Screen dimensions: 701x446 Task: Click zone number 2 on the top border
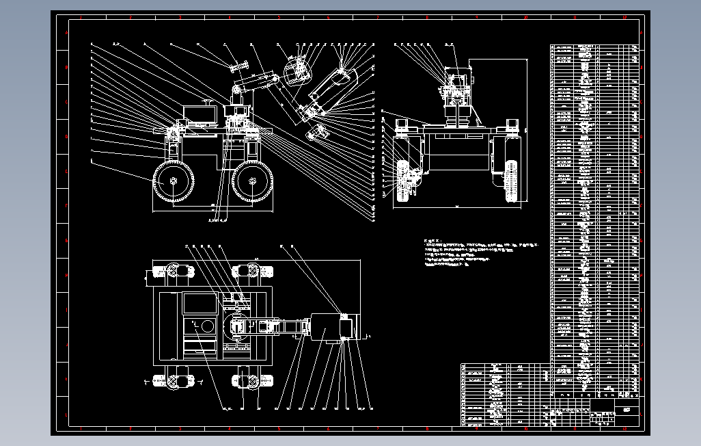click(x=130, y=18)
